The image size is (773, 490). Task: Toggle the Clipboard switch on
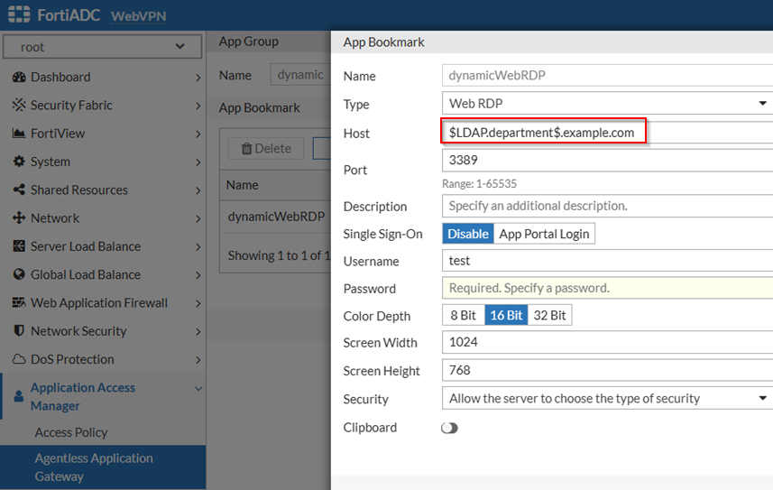(x=449, y=428)
